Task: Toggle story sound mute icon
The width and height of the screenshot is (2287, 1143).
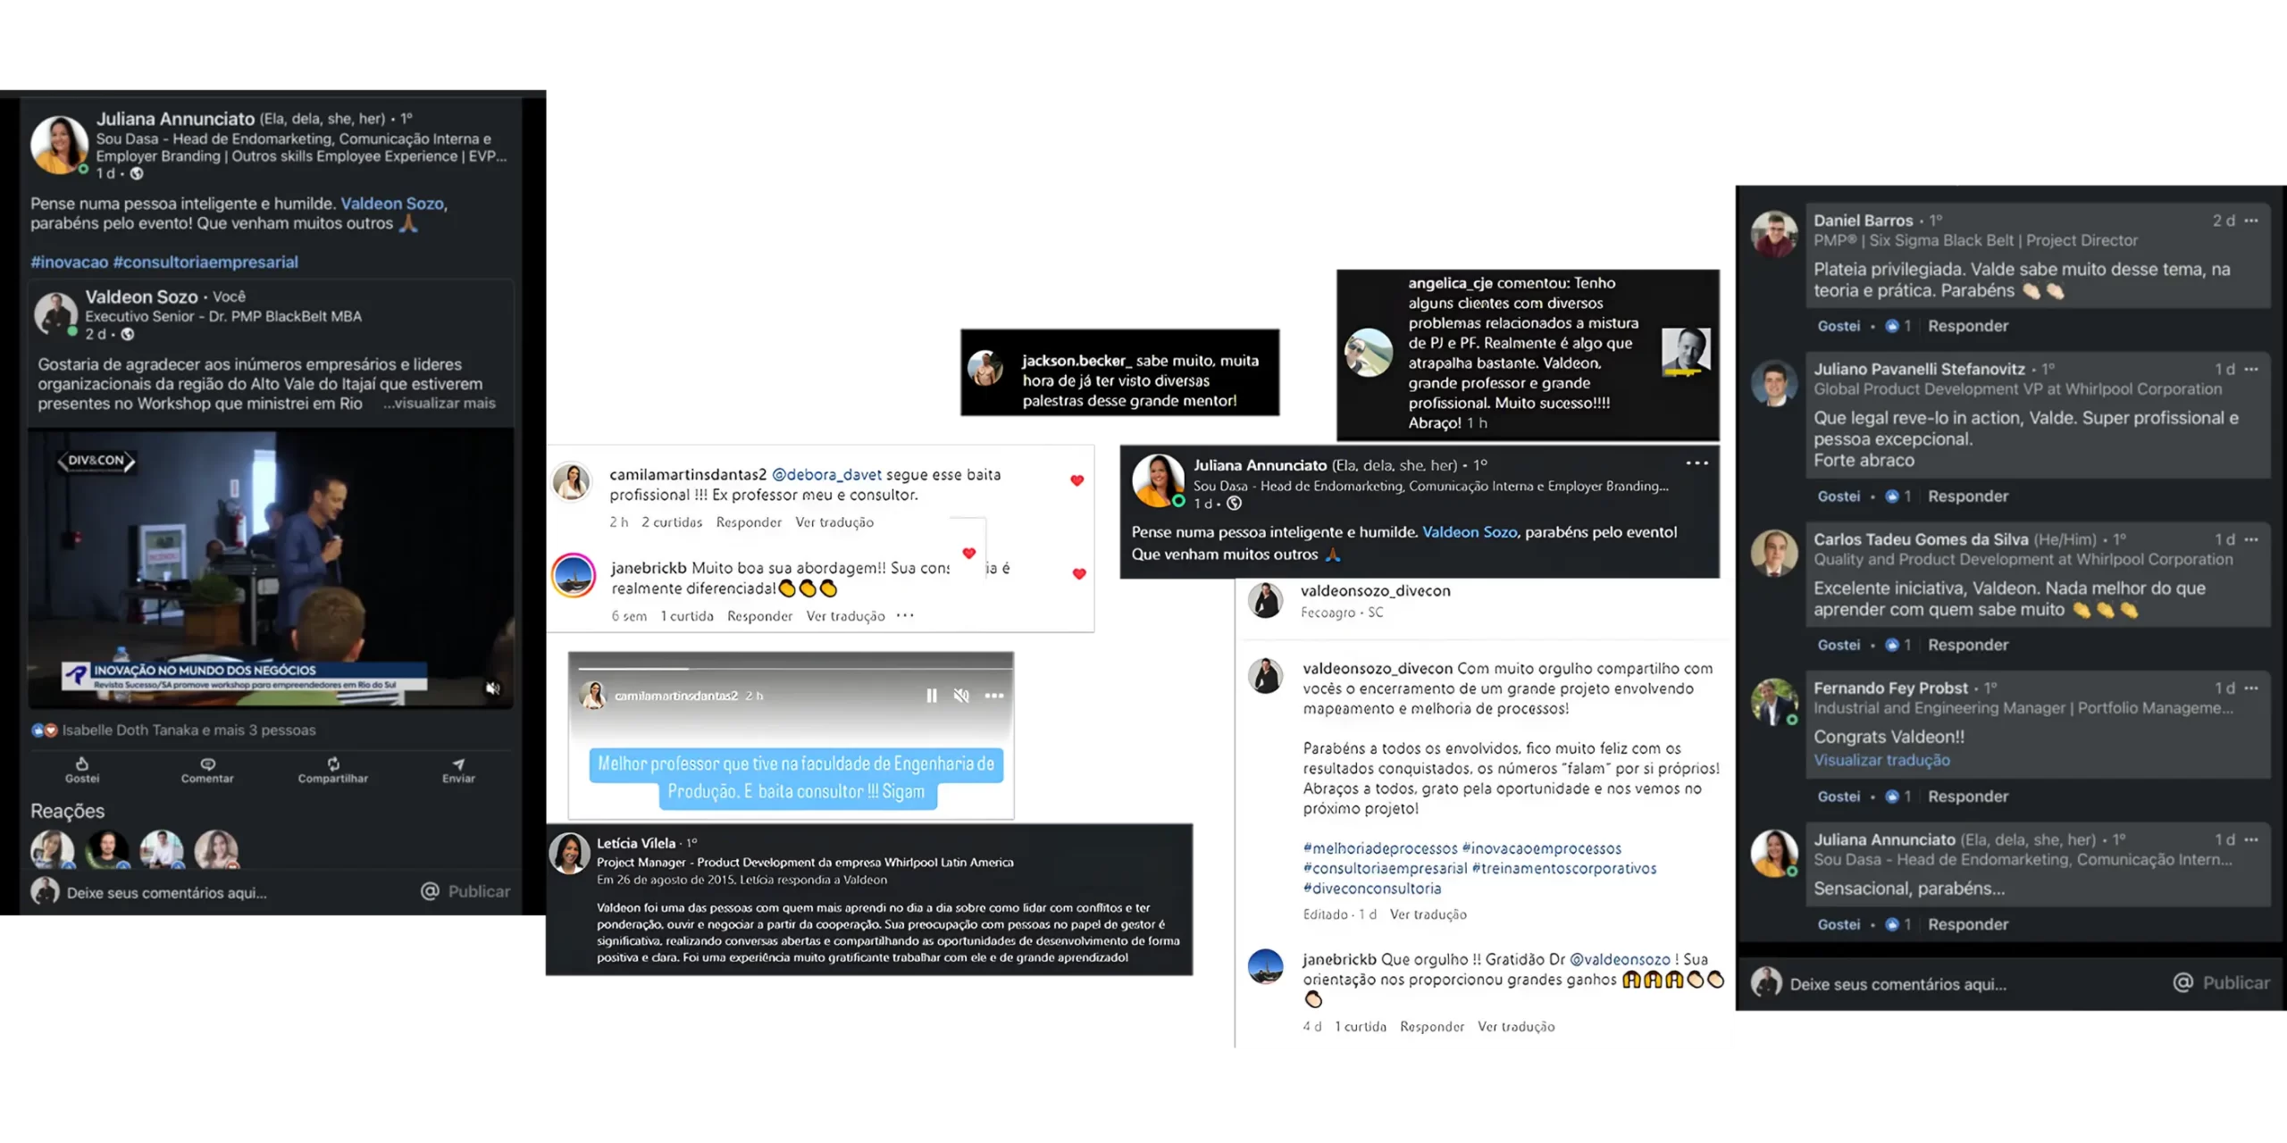Action: coord(961,695)
